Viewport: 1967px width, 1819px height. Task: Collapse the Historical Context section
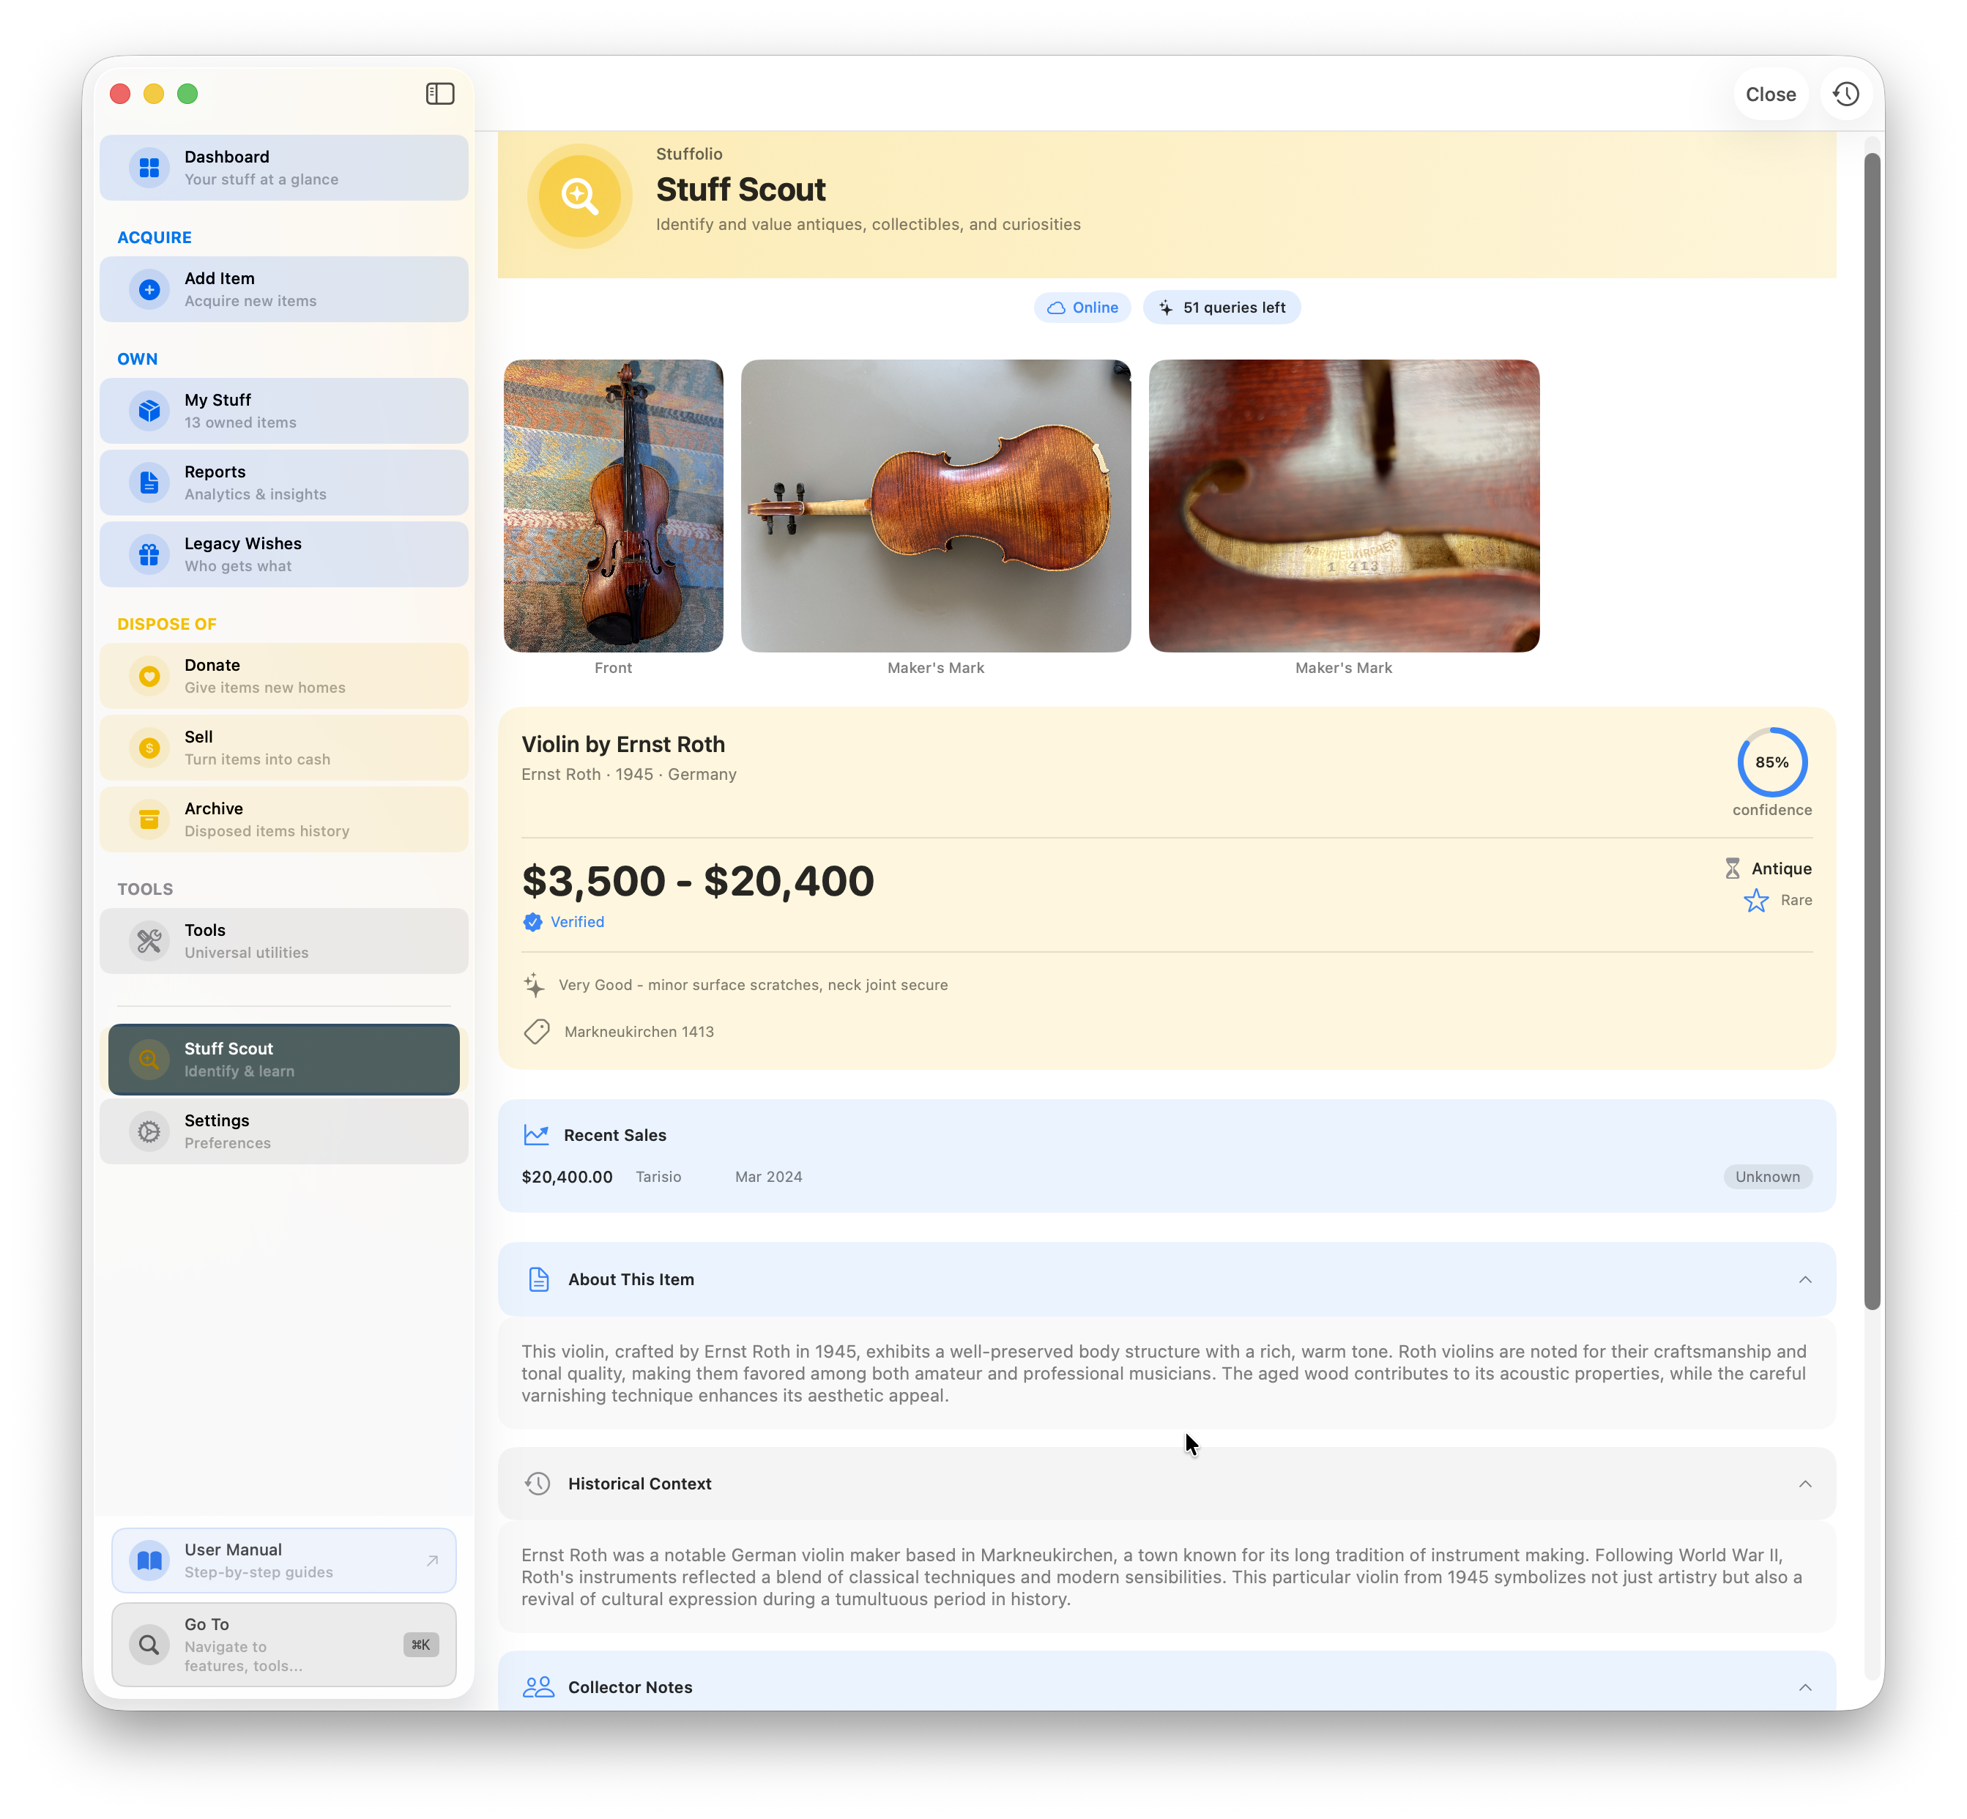click(x=1804, y=1484)
